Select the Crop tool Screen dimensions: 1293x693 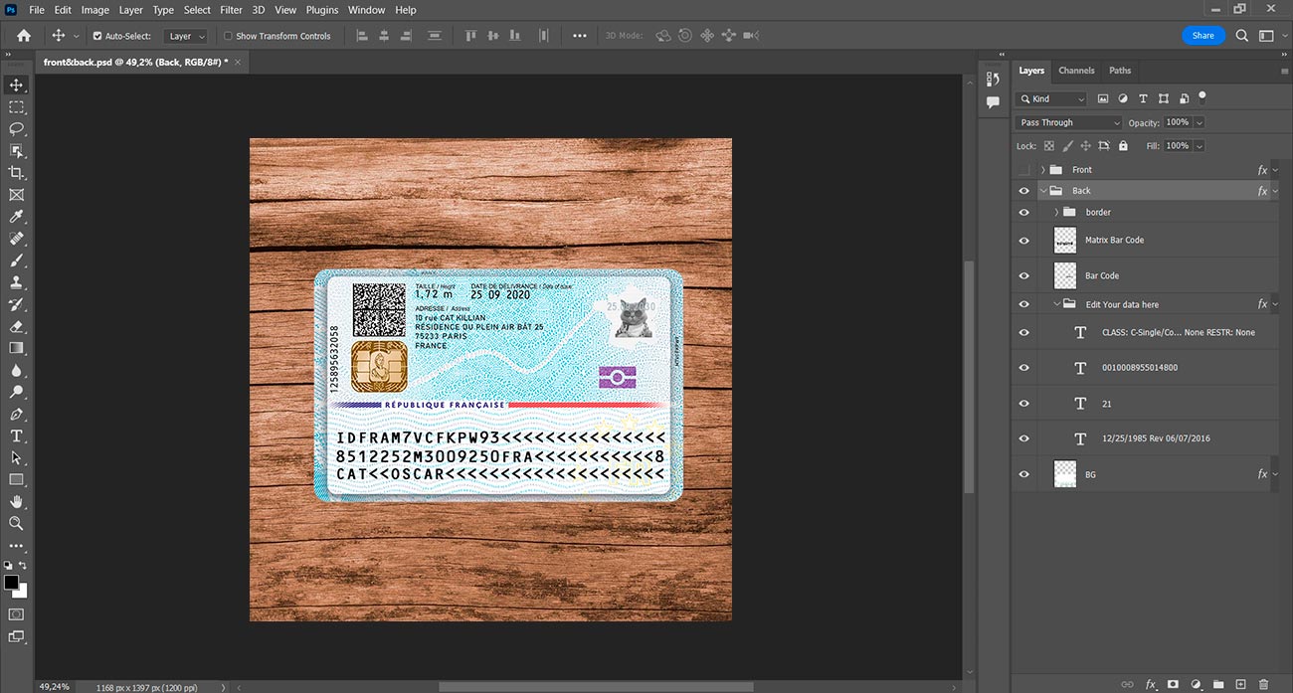pyautogui.click(x=16, y=173)
